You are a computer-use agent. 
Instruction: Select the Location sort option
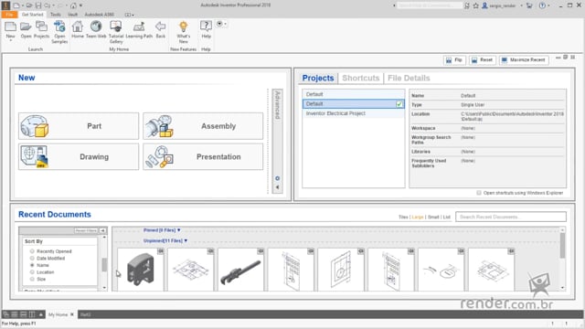(x=32, y=272)
